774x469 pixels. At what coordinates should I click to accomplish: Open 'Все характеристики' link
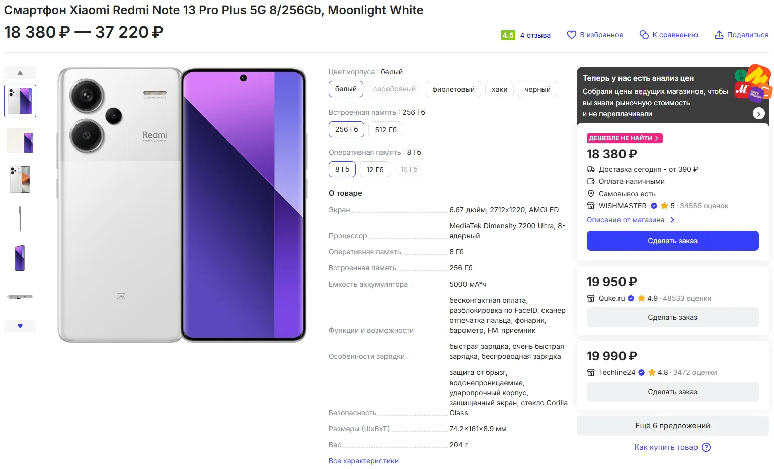point(363,461)
